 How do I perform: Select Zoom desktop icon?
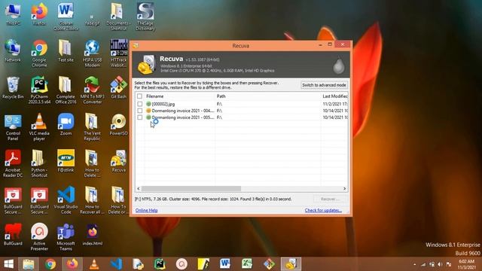pyautogui.click(x=66, y=124)
